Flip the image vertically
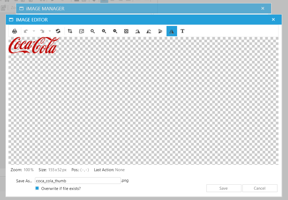 point(160,31)
